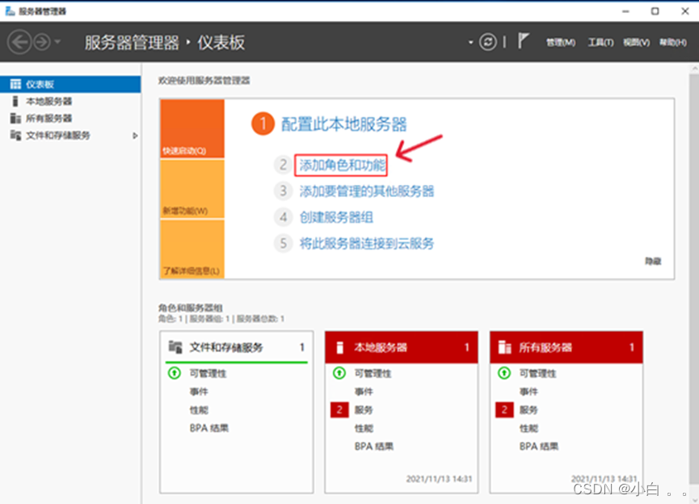Click 可管理性 in 文件和存储服务 tile

[x=208, y=373]
